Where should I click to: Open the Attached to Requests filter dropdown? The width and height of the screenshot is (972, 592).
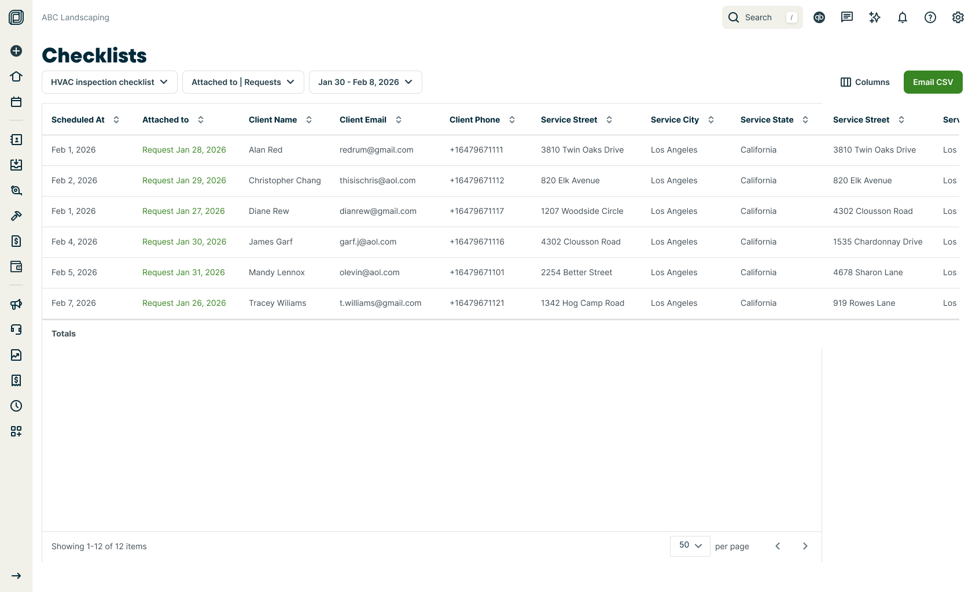click(243, 82)
